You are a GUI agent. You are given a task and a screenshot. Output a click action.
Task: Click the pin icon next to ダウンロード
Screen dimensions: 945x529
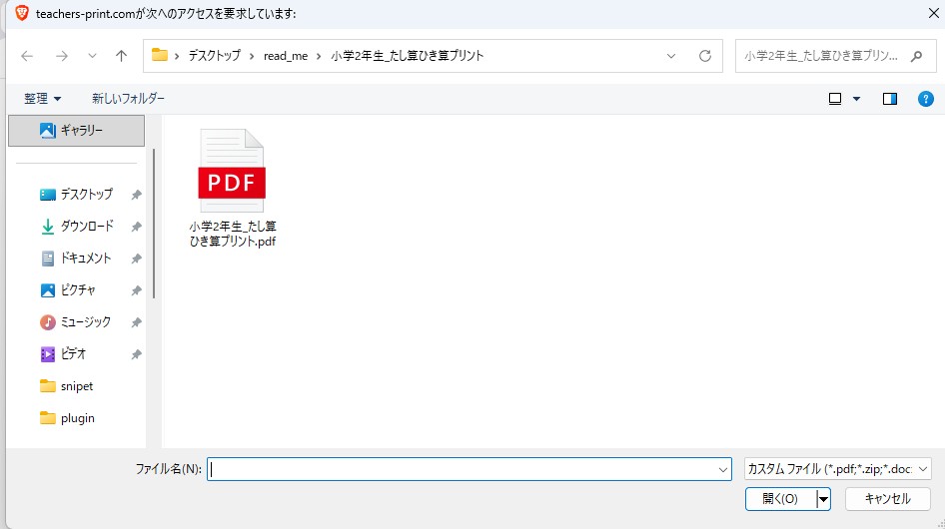[136, 227]
